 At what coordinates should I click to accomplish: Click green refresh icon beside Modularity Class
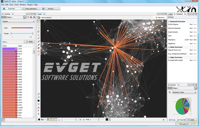(x=170, y=92)
